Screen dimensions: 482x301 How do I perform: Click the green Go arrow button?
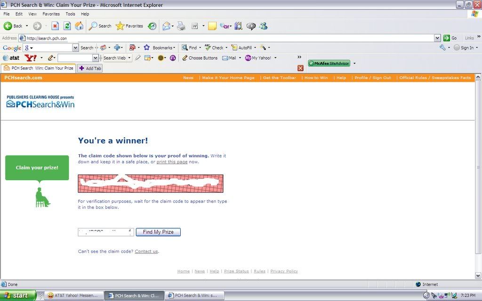(x=447, y=38)
